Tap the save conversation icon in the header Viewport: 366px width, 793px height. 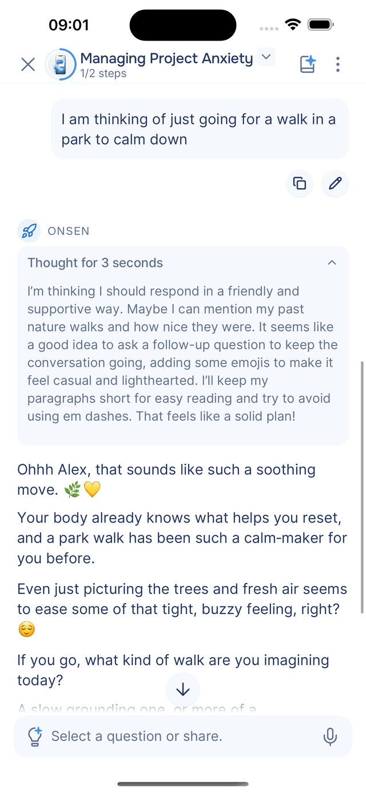(307, 65)
